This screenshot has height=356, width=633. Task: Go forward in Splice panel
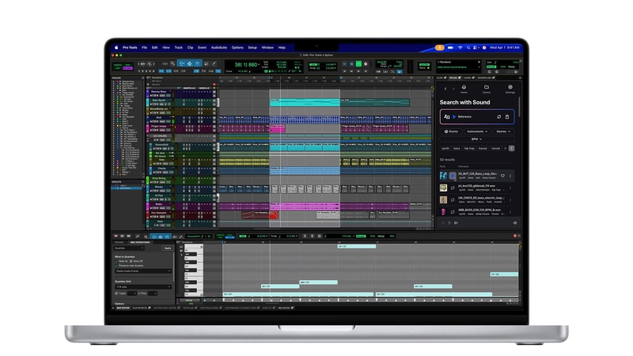tap(453, 89)
